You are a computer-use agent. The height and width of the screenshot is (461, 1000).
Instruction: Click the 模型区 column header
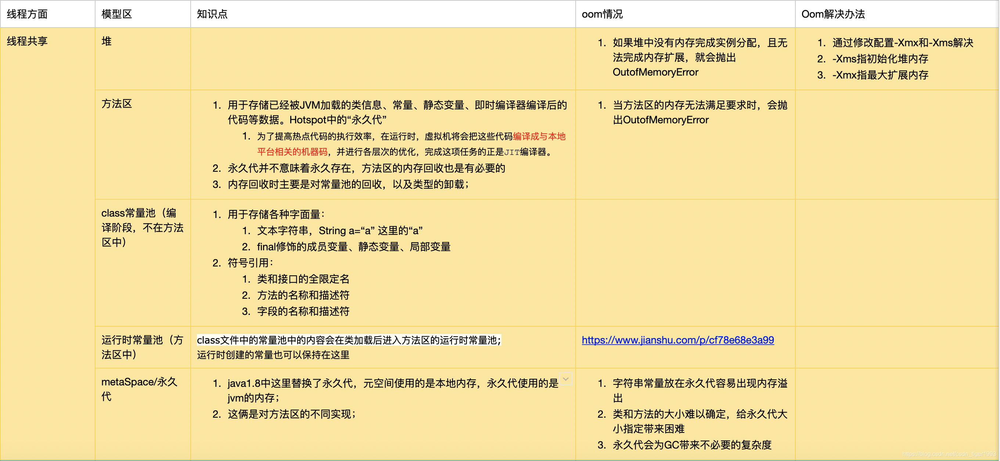click(x=117, y=14)
